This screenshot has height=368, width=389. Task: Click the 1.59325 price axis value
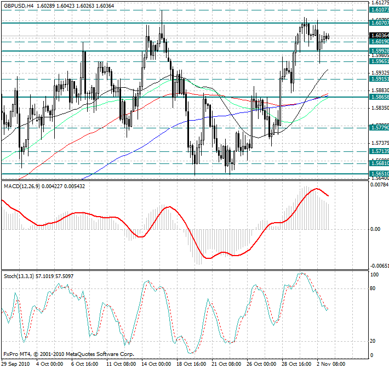point(380,73)
